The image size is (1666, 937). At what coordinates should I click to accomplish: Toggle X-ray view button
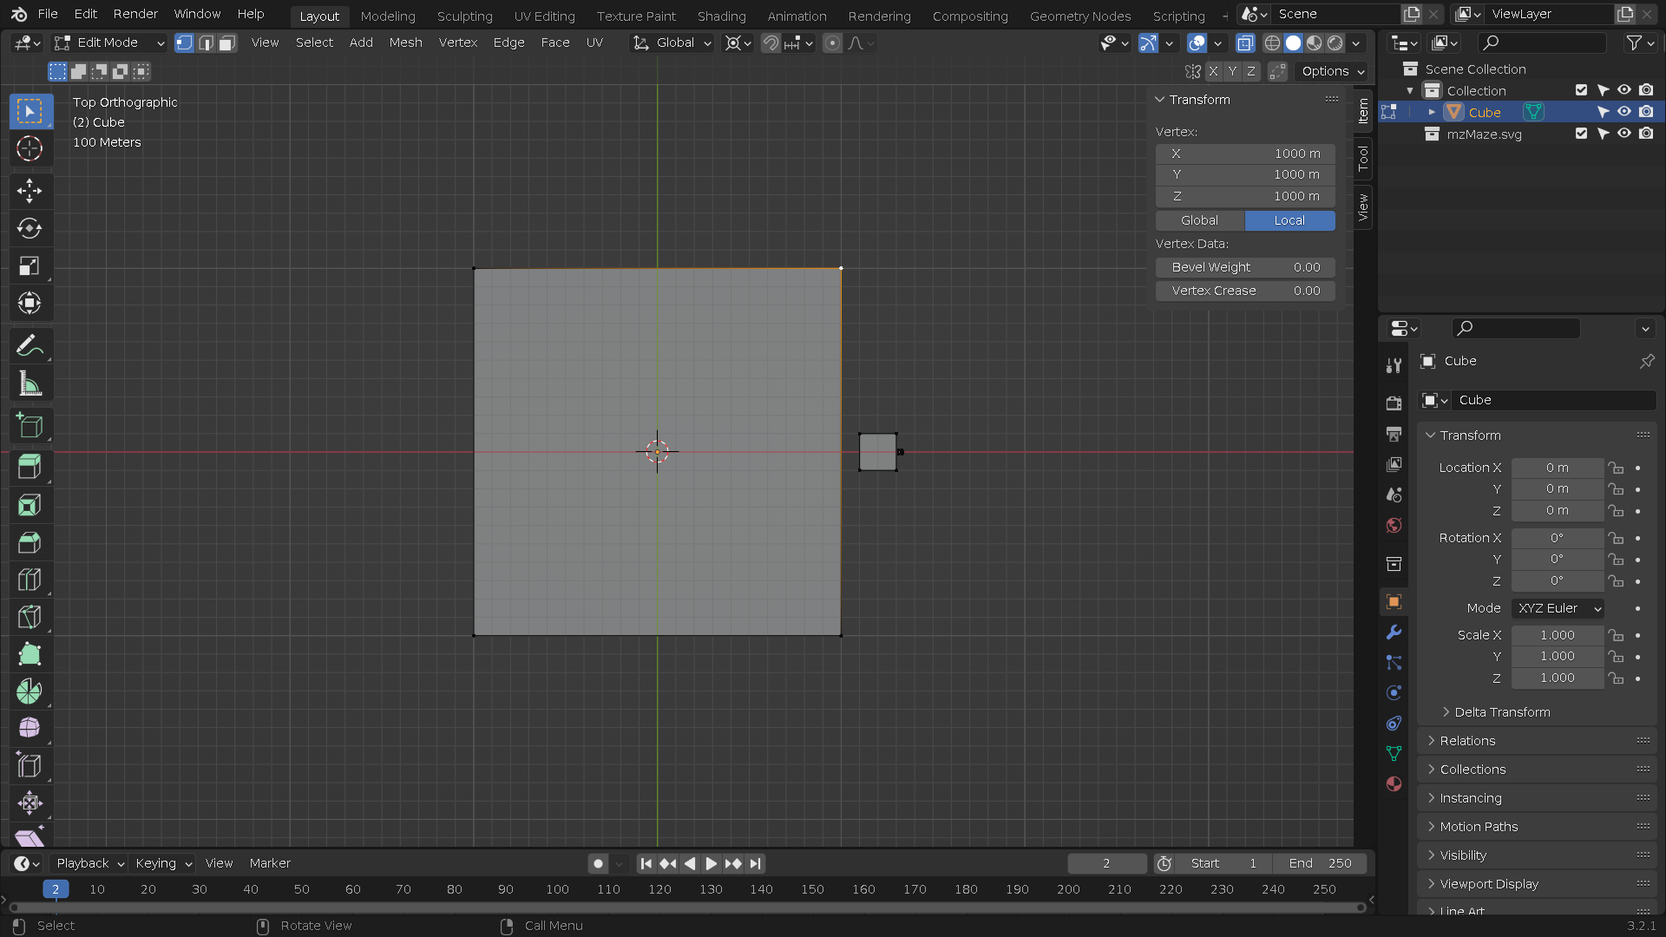[x=1245, y=43]
